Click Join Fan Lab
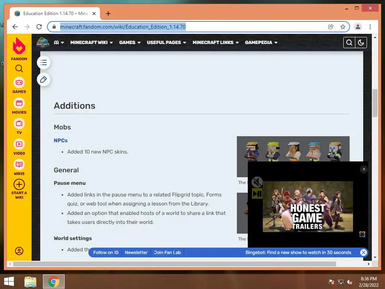The width and height of the screenshot is (385, 289). click(x=167, y=252)
